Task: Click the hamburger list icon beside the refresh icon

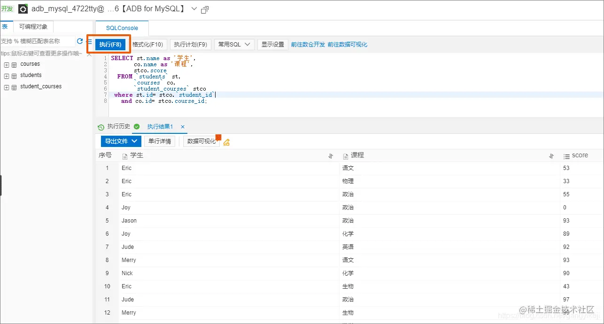Action: 89,41
